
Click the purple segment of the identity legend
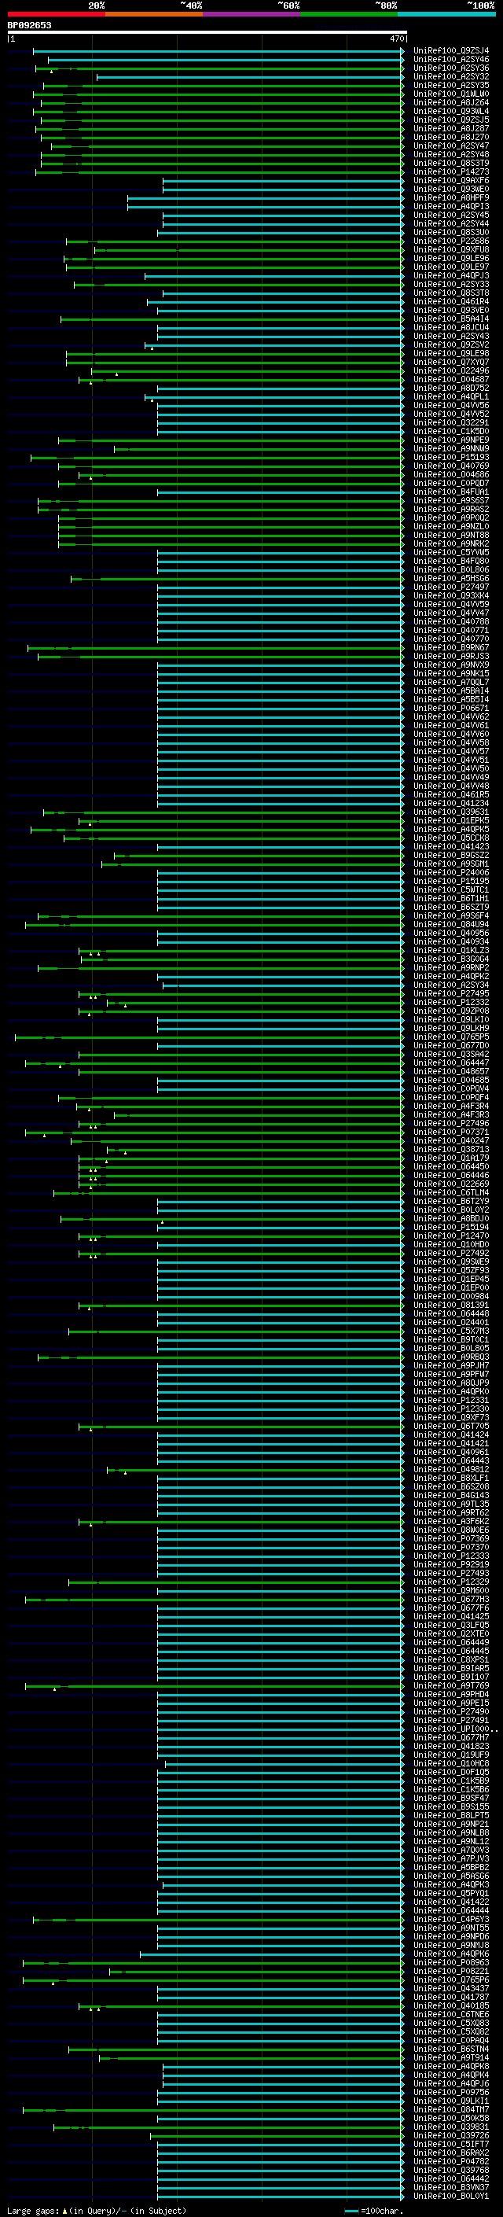pos(251,15)
